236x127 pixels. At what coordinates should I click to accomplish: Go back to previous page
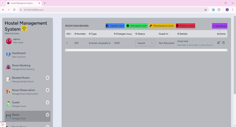click(3, 10)
